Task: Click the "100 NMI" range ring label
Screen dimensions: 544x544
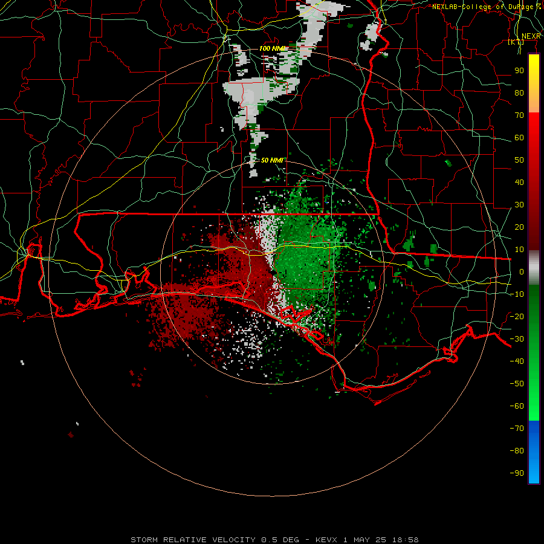Action: (272, 48)
